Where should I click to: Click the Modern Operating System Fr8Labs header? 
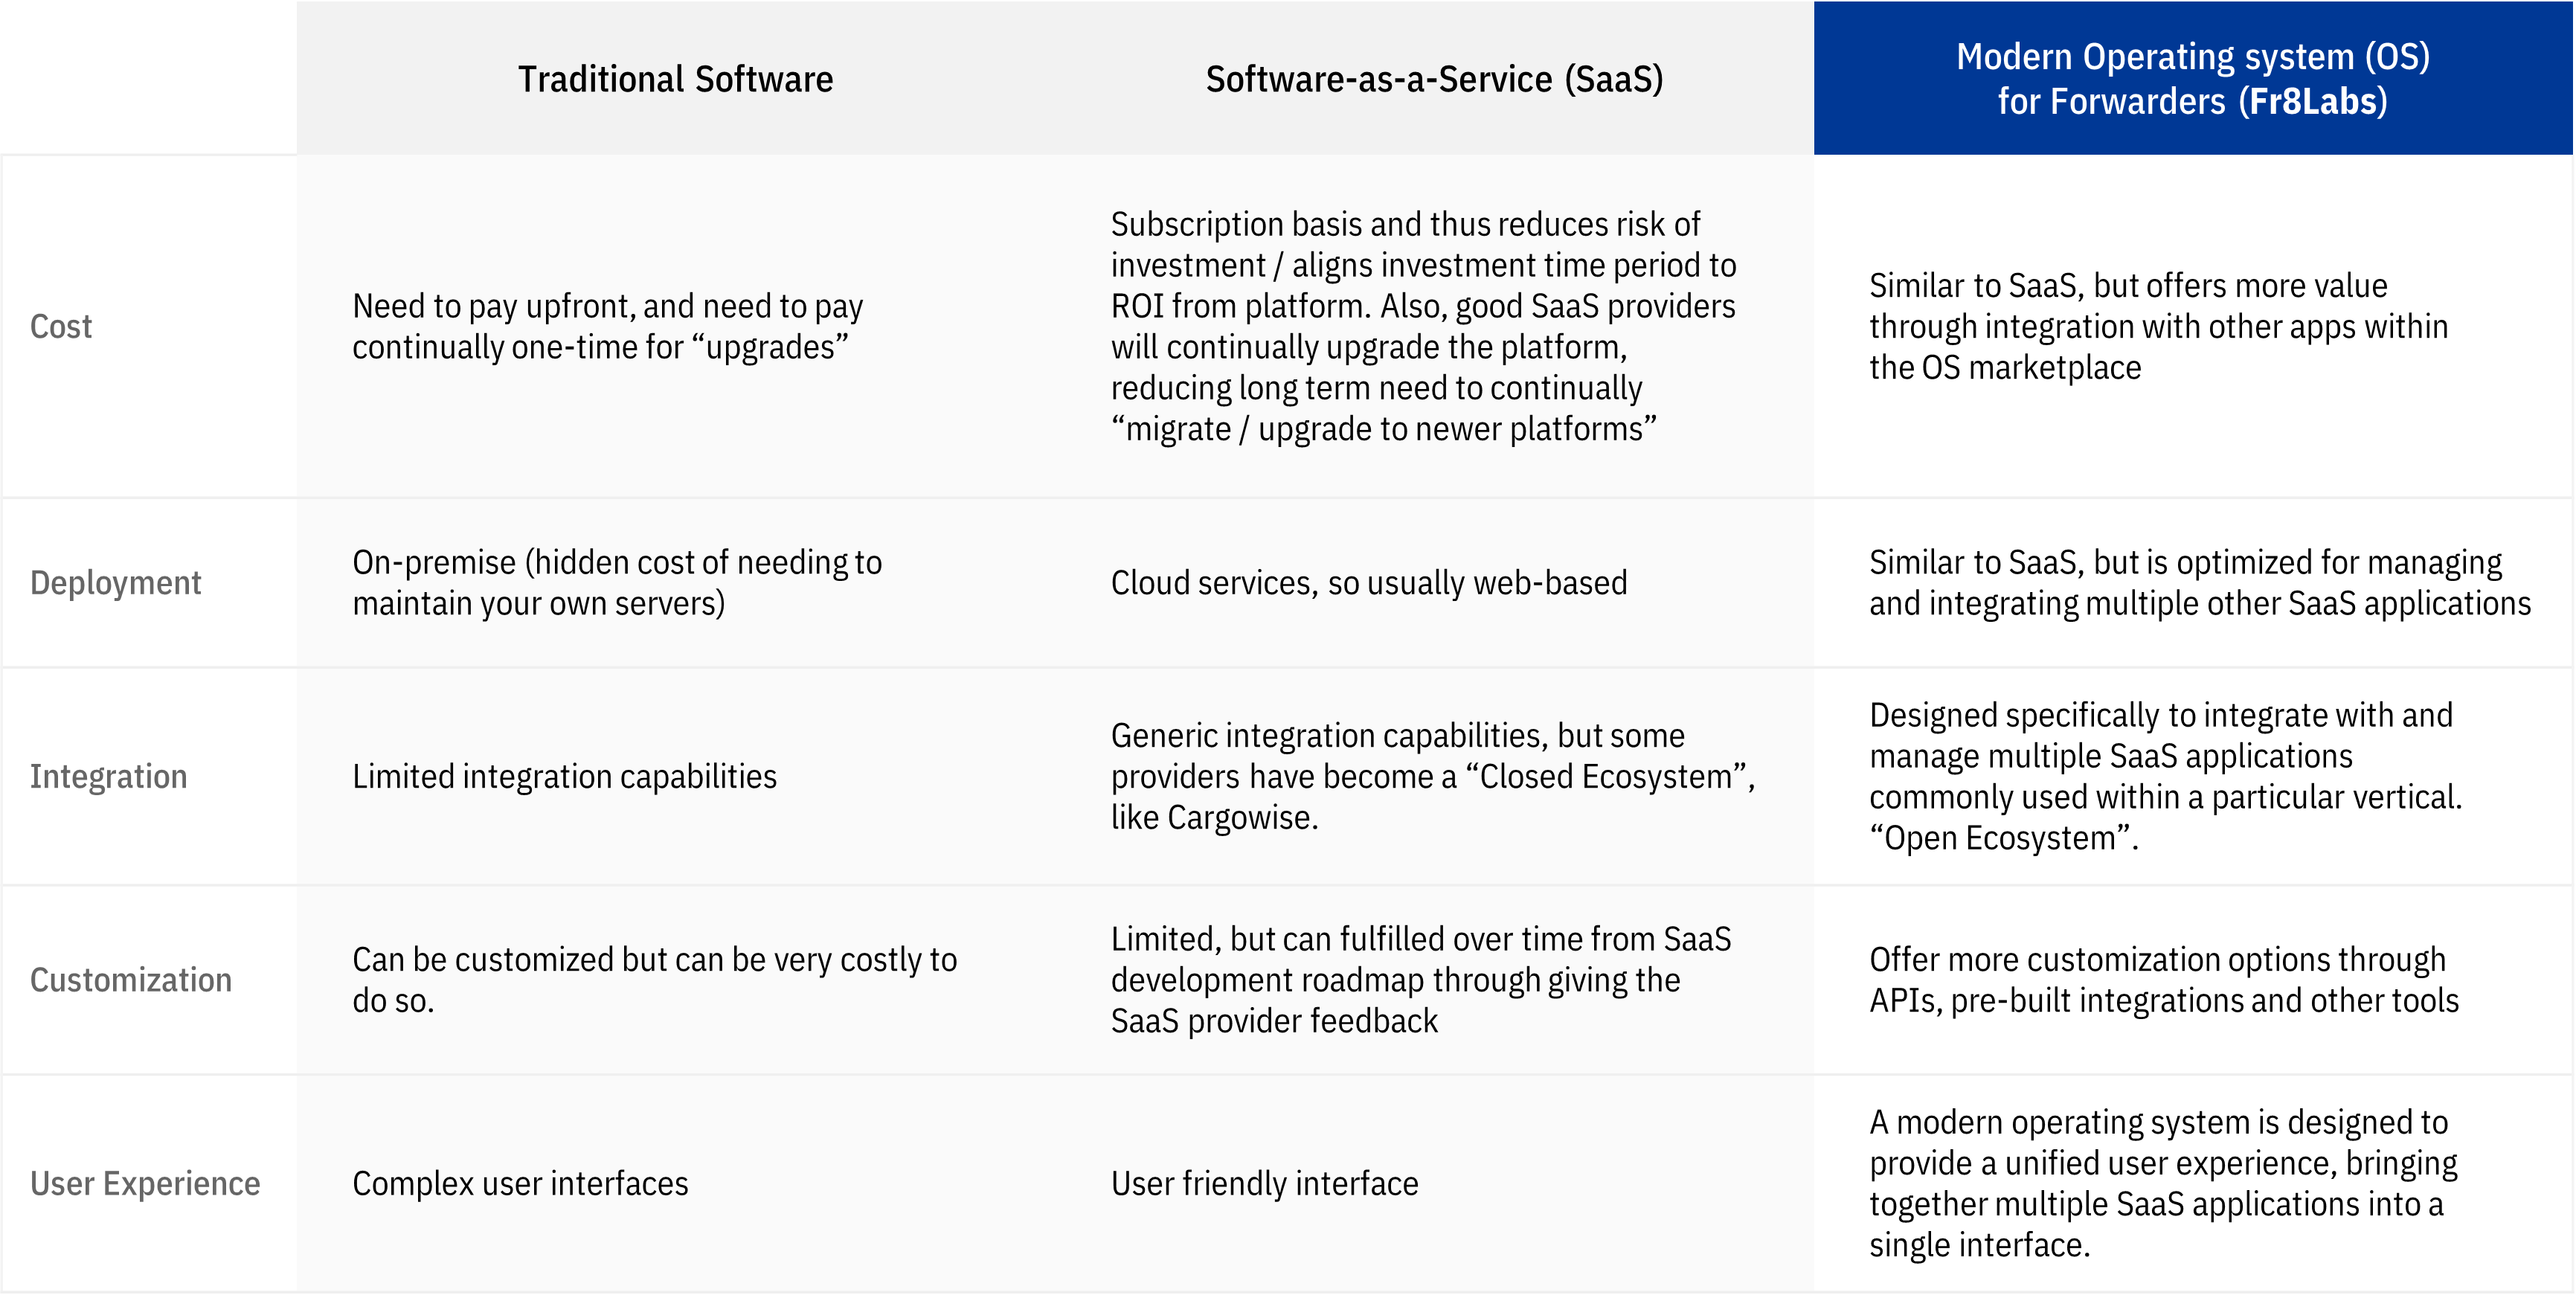click(x=2192, y=79)
